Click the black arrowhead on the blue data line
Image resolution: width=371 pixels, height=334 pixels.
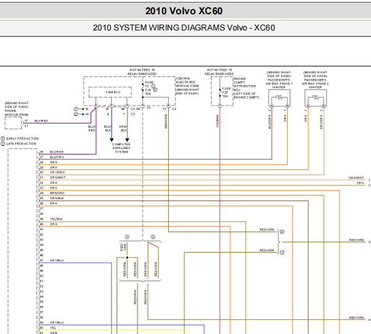click(112, 140)
